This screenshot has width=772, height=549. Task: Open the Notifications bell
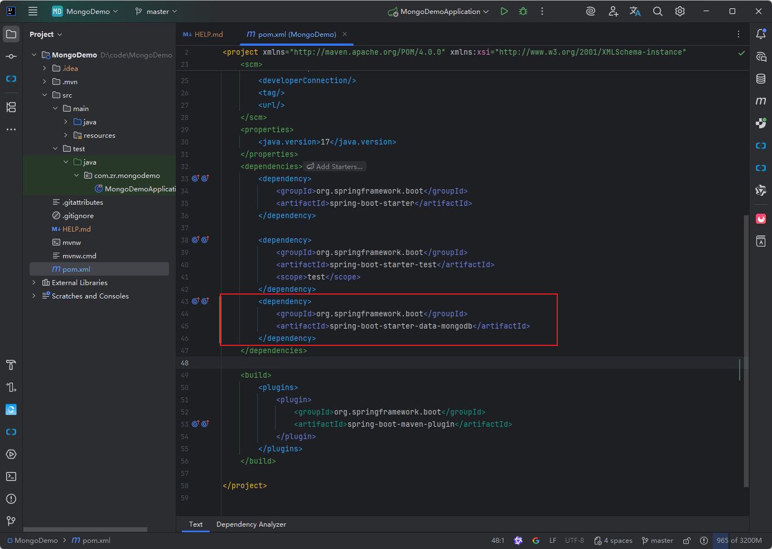tap(761, 34)
